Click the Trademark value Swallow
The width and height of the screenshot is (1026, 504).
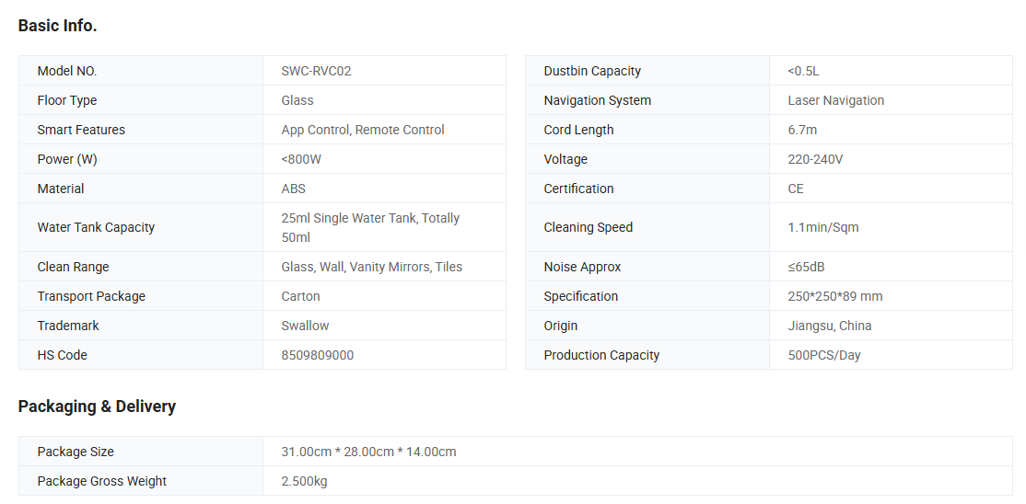coord(305,326)
